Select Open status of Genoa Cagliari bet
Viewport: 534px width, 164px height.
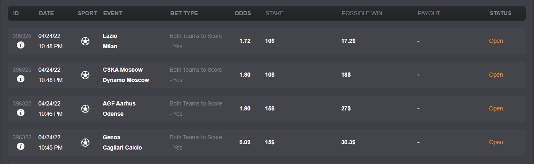click(496, 142)
